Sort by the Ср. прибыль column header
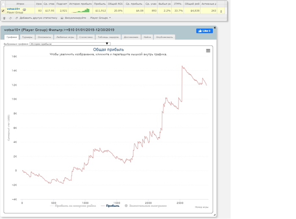 [x=134, y=4]
